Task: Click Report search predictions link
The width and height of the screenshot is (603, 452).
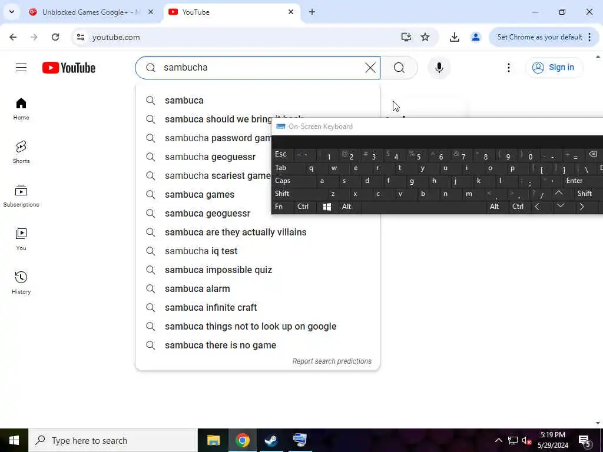Action: tap(332, 361)
